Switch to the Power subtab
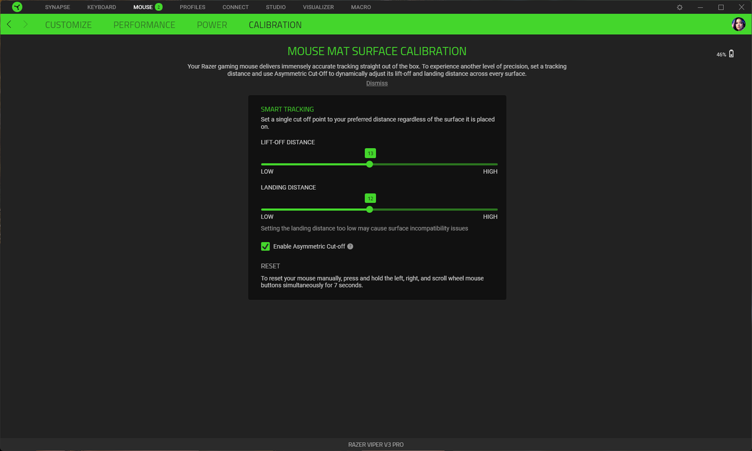This screenshot has width=752, height=451. coord(212,25)
